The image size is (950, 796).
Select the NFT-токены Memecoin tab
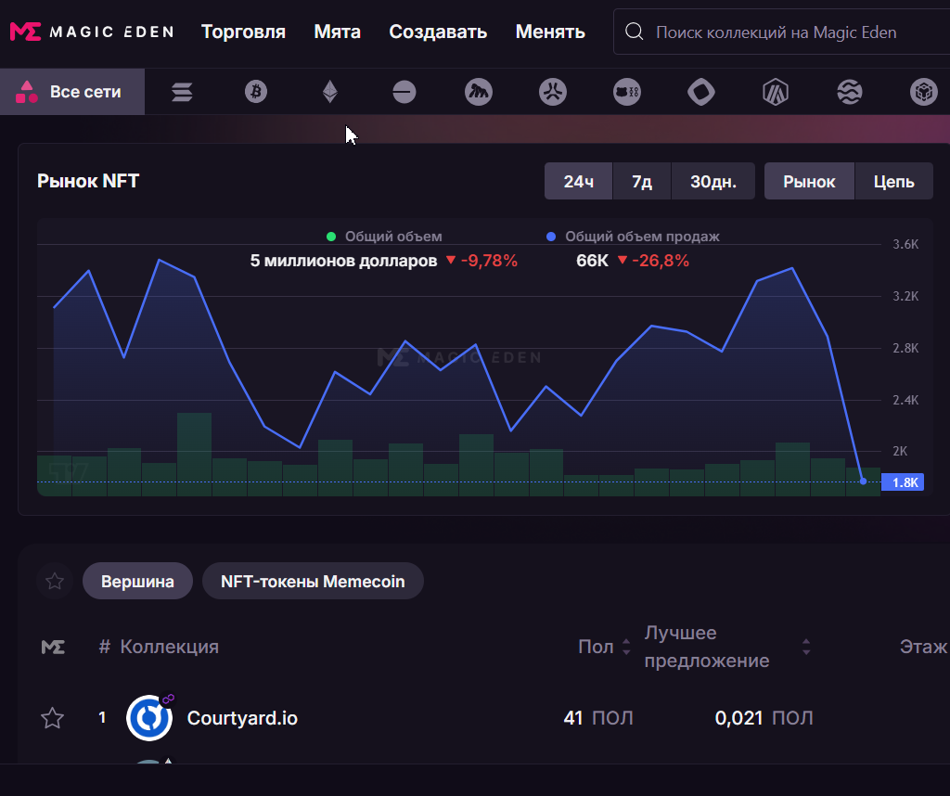pos(313,582)
